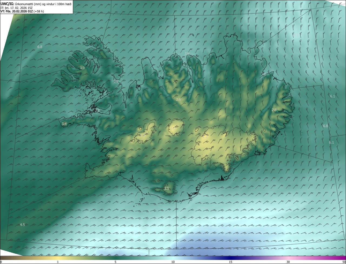Click the 3.5 value label on the map

point(167,188)
